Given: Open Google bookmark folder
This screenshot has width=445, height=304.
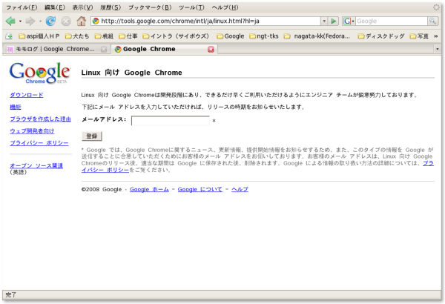Looking at the screenshot, I should 230,36.
